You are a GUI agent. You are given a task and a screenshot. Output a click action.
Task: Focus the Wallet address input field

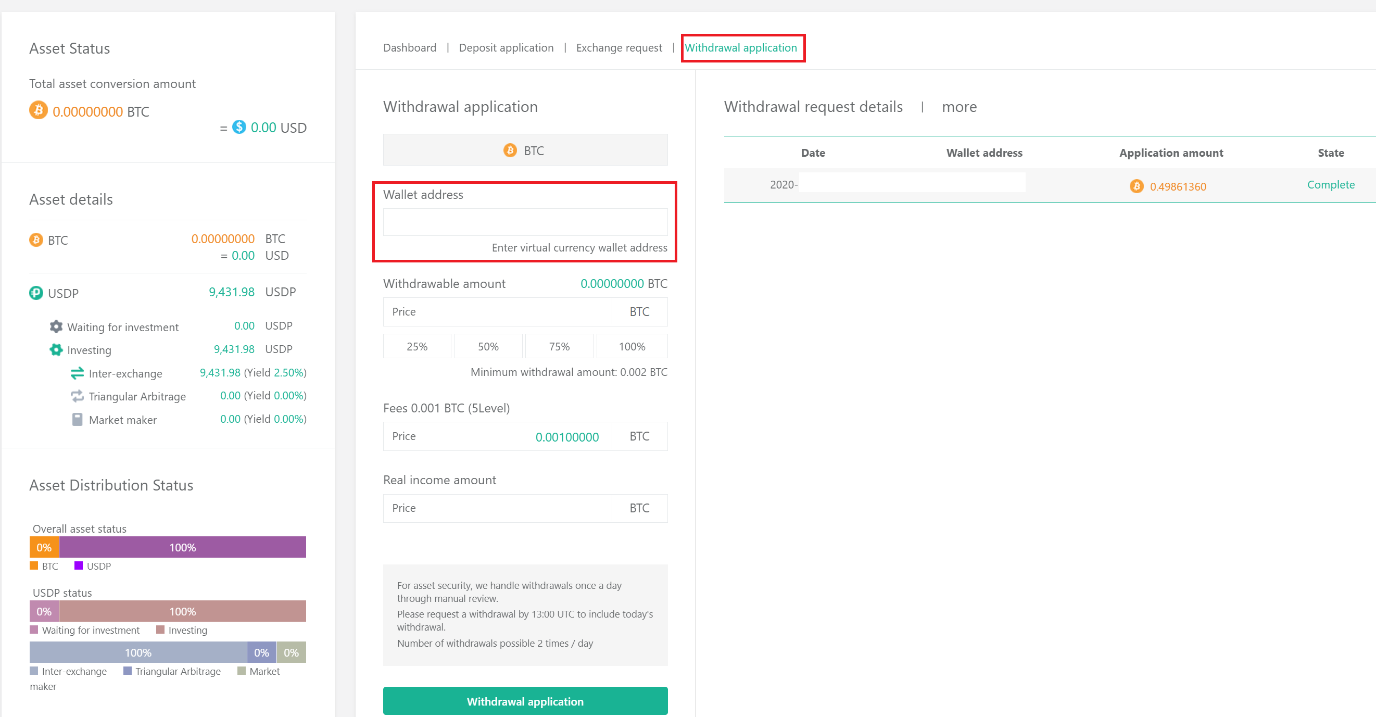(525, 222)
